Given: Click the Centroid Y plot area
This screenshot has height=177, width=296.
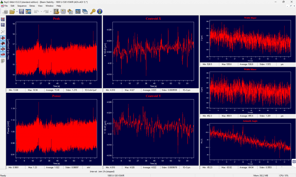Looking at the screenshot, I should 153,128.
